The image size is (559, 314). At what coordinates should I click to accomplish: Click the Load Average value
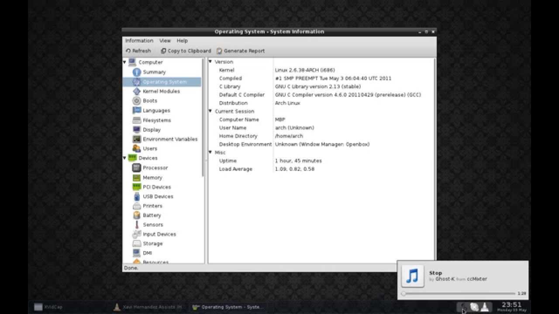[295, 169]
